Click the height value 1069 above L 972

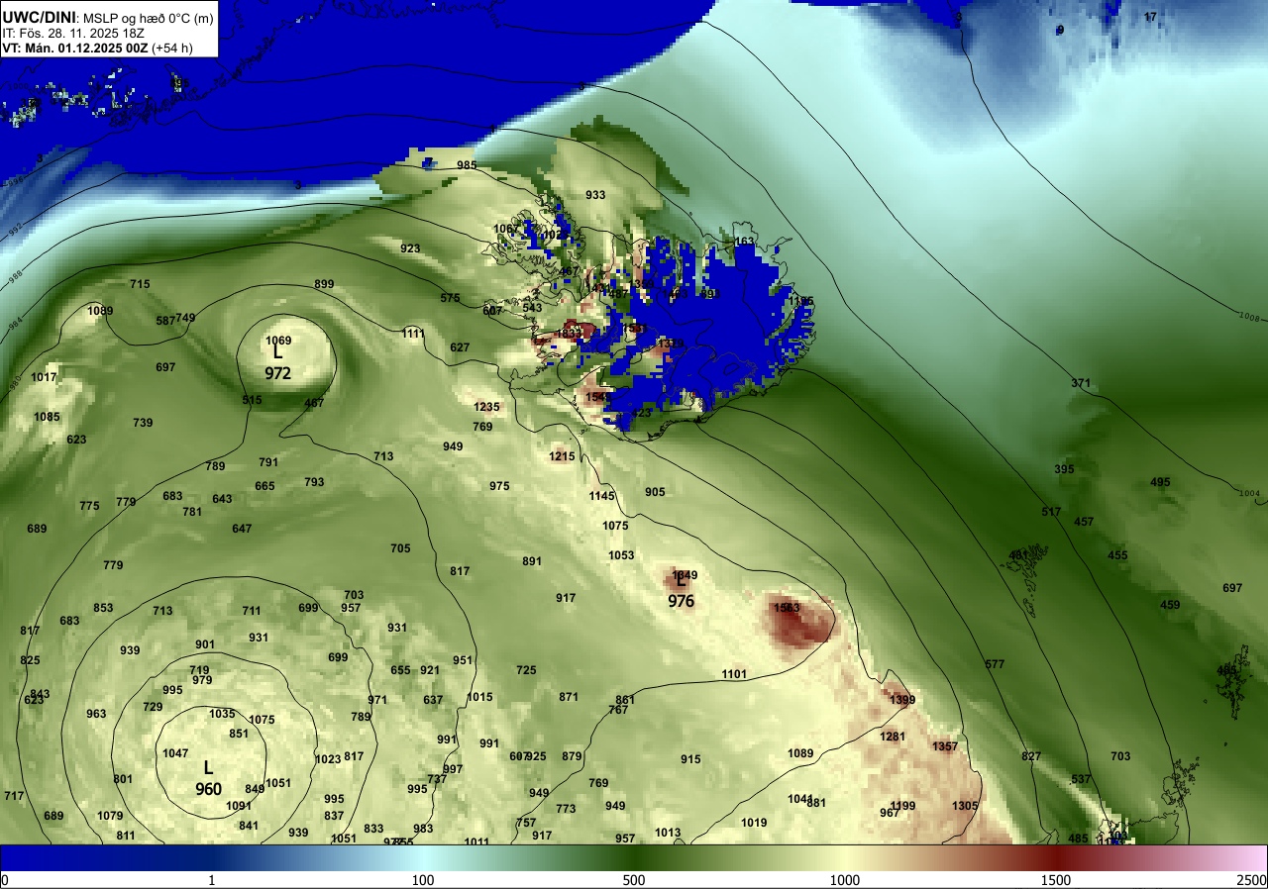(x=278, y=341)
